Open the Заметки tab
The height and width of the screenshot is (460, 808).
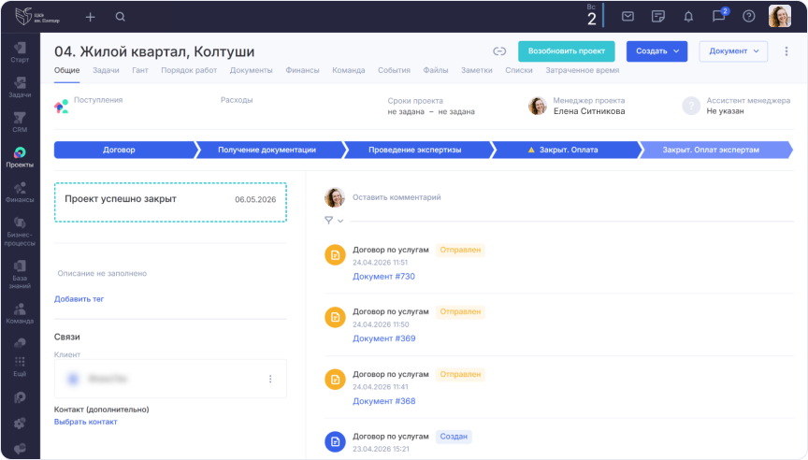[x=477, y=70]
